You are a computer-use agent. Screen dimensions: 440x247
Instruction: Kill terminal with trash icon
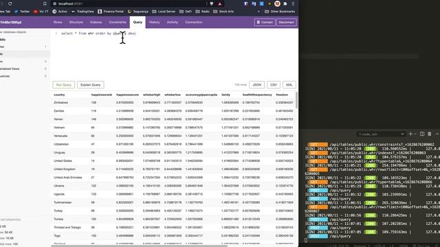(x=429, y=134)
